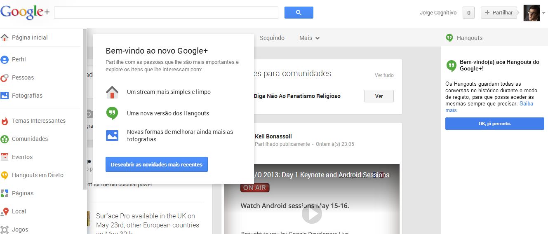Click the Ontem à(s) 23:05 timestamp
The image size is (548, 234).
point(335,144)
